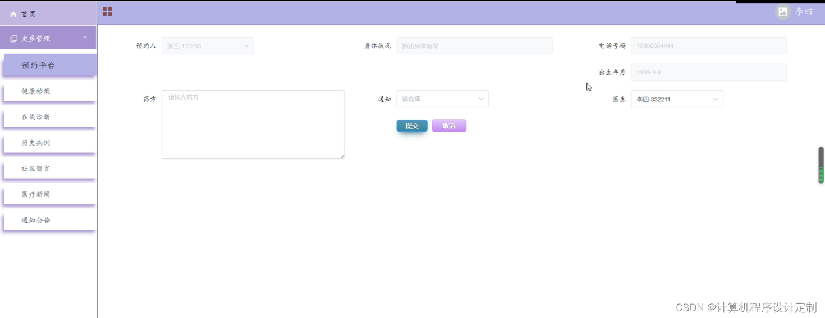Open 通知公告 menu item
Screen dimensions: 825x318
(x=49, y=219)
